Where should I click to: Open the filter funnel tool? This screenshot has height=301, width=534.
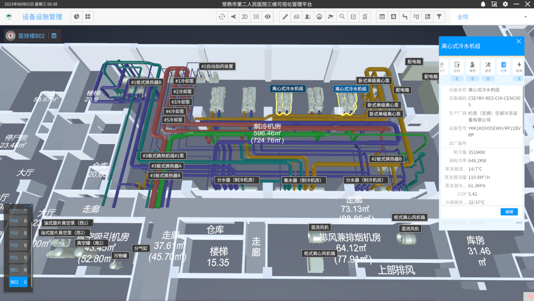pos(439,17)
